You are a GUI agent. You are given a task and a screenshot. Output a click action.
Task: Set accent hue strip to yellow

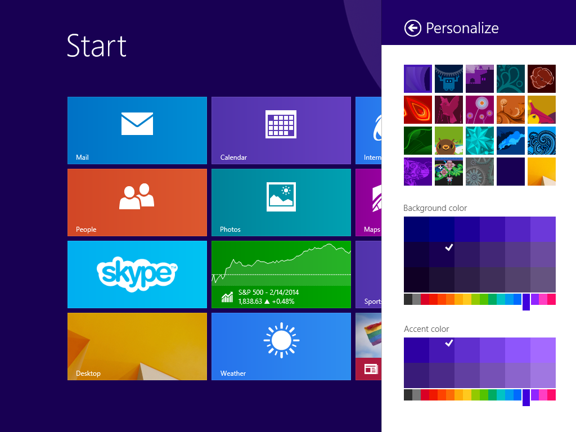click(467, 395)
